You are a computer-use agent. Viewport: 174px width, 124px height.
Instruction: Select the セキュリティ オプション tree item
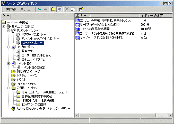(34, 59)
